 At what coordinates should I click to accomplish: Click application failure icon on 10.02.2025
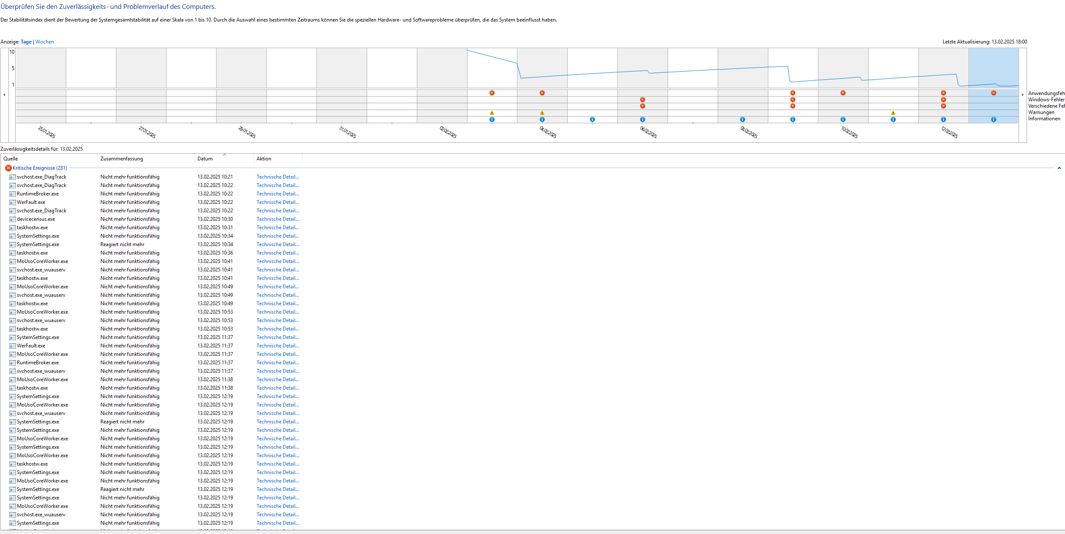tap(843, 93)
